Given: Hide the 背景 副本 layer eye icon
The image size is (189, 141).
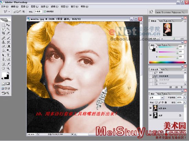Looking at the screenshot, I should coord(151,108).
